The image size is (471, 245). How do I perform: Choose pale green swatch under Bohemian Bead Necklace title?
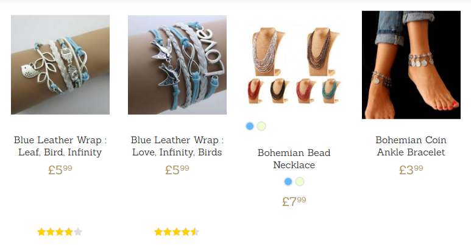[x=300, y=182]
